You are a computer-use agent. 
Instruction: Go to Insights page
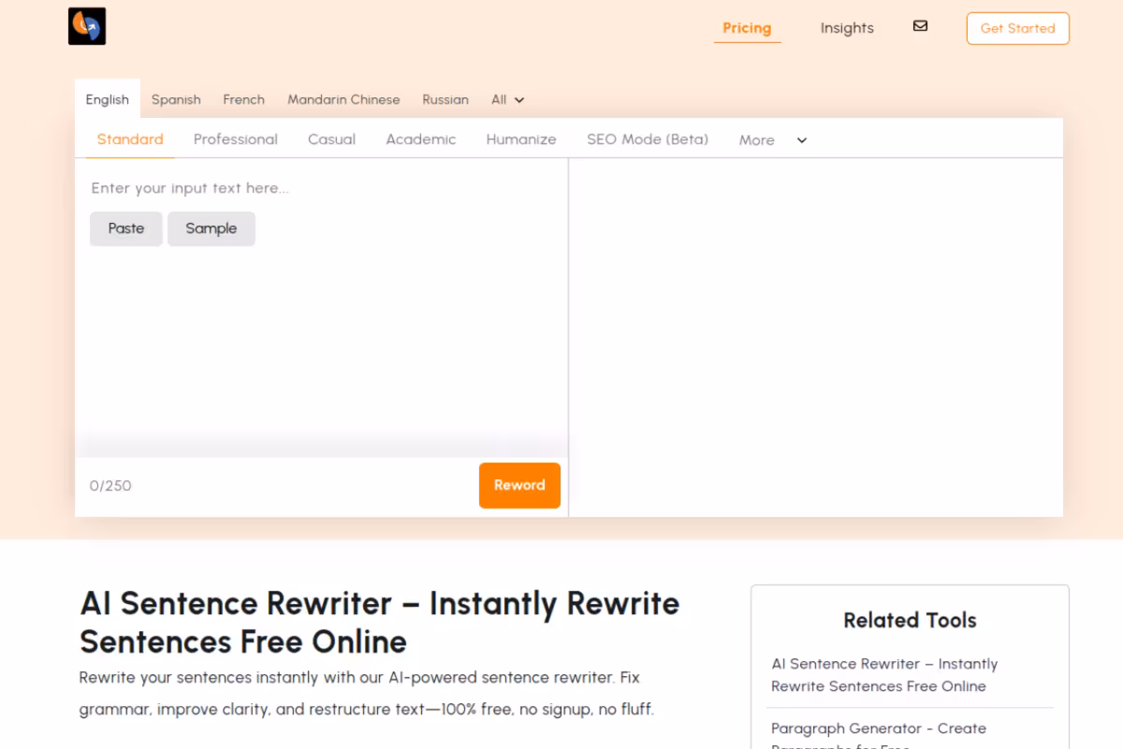(847, 28)
